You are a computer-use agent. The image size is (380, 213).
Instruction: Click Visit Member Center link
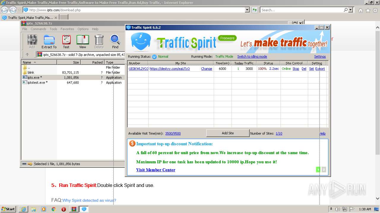tap(156, 170)
